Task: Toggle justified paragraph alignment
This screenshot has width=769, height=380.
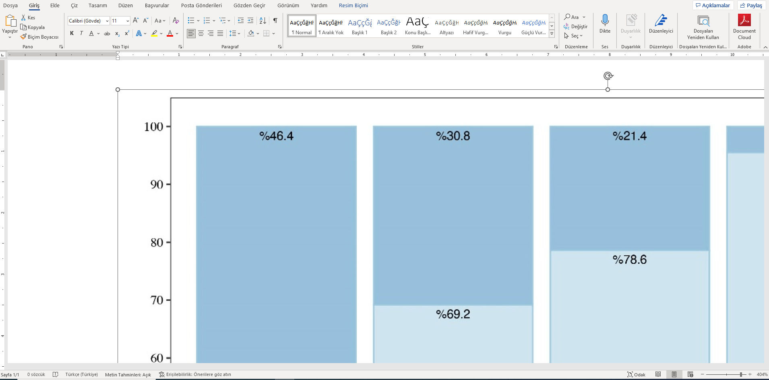Action: (x=220, y=33)
